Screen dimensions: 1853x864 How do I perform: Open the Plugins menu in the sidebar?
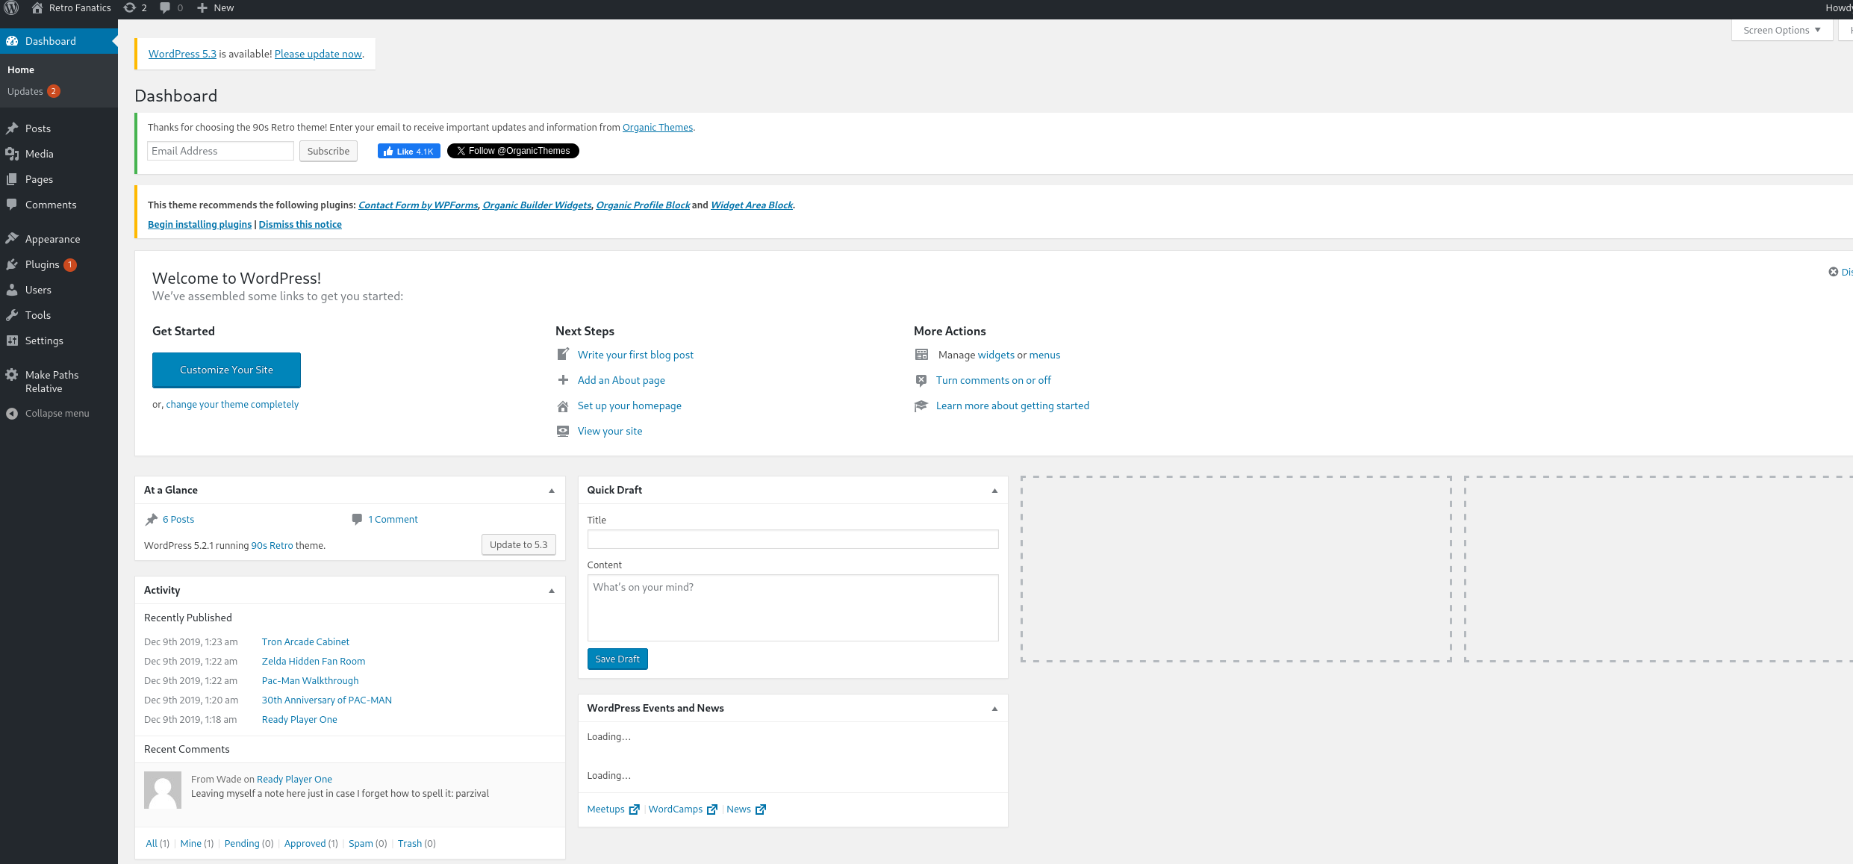(x=42, y=264)
